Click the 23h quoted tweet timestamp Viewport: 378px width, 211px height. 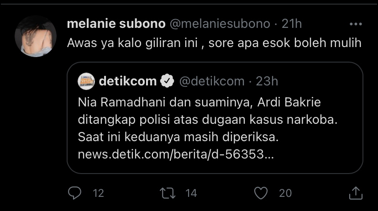click(267, 81)
